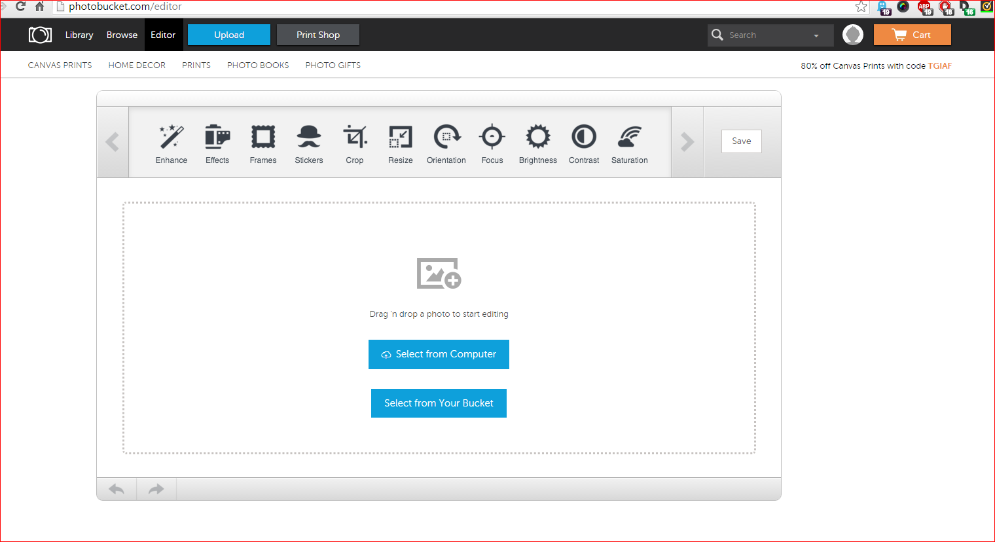This screenshot has height=542, width=995.
Task: Click the search magnifier icon
Action: (x=717, y=35)
